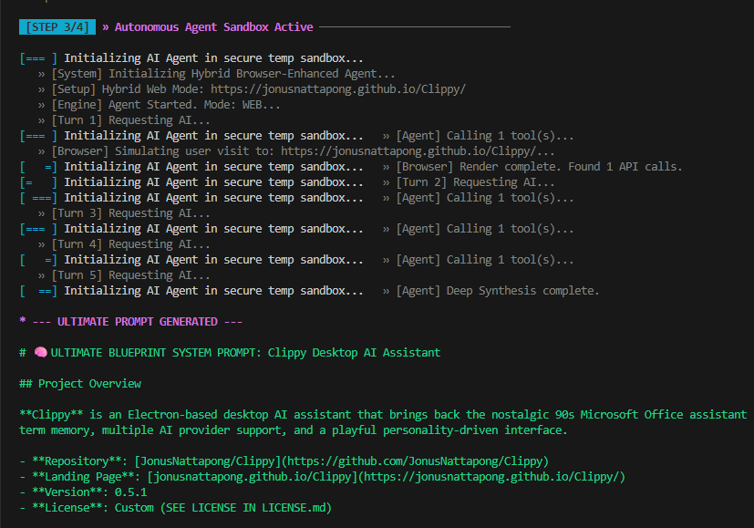Click the '**Clippy**' bold word in description

51,414
